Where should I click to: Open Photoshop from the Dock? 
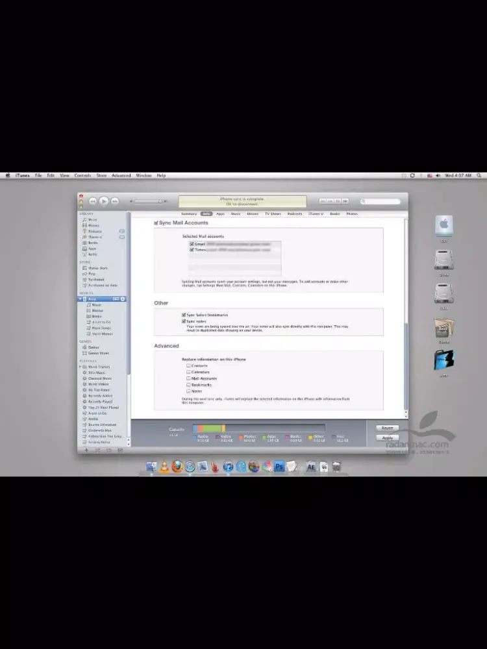point(279,467)
